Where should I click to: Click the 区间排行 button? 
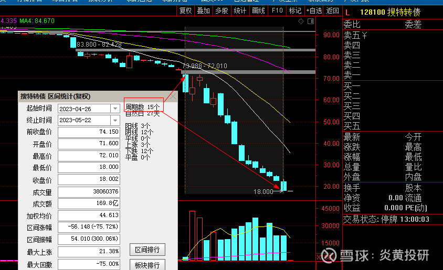point(147,250)
